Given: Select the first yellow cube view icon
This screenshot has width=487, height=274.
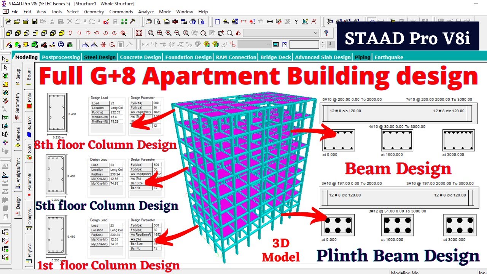Looking at the screenshot, I should click(x=9, y=33).
